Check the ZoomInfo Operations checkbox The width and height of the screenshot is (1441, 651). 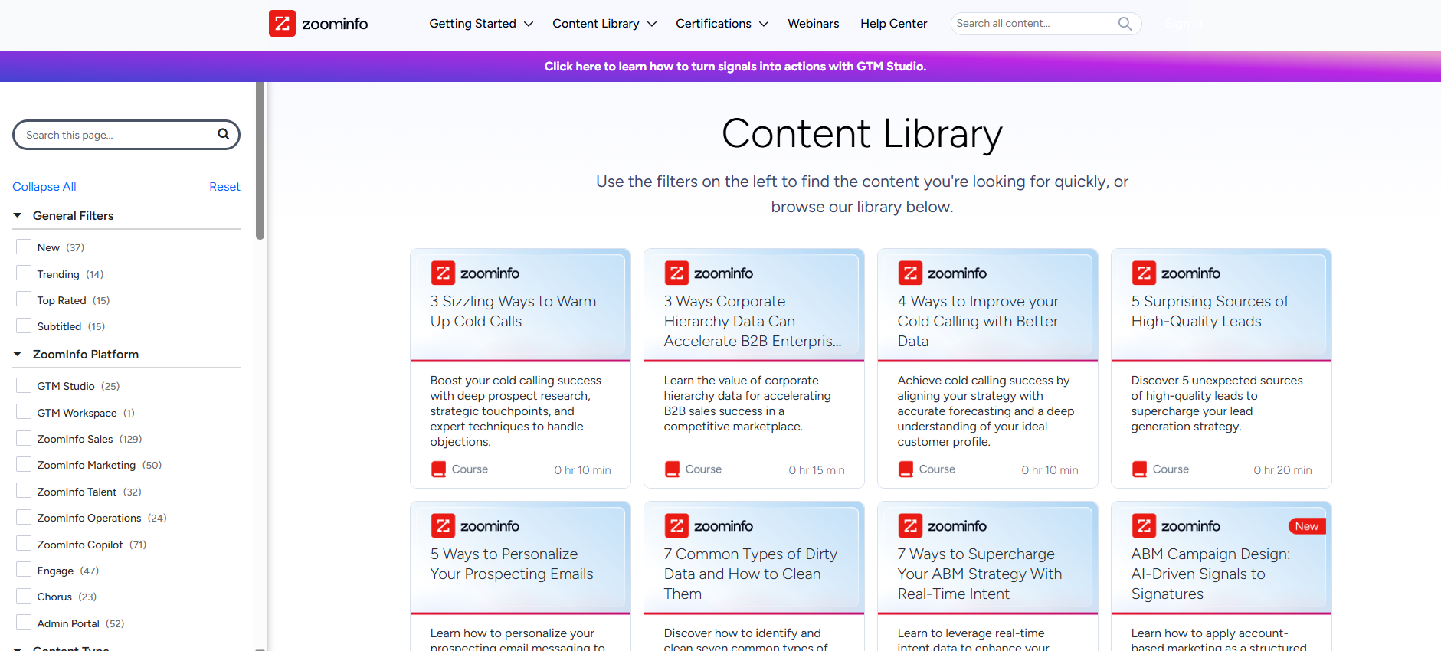pyautogui.click(x=24, y=517)
